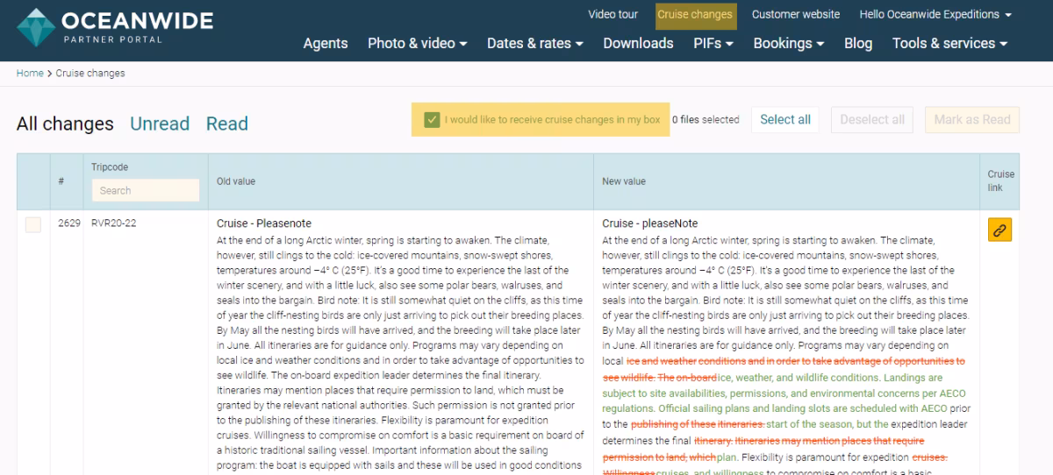
Task: Toggle receive cruise changes checkbox
Action: [432, 120]
